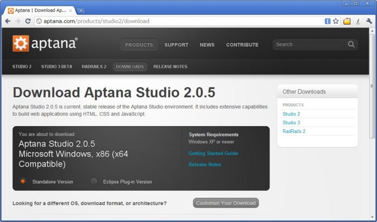Reload the page with refresh icon
377x222 pixels.
(x=28, y=21)
